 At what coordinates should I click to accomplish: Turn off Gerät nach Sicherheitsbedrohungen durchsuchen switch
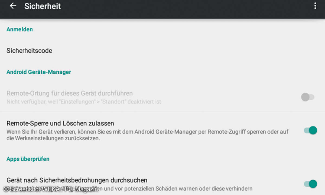310,184
